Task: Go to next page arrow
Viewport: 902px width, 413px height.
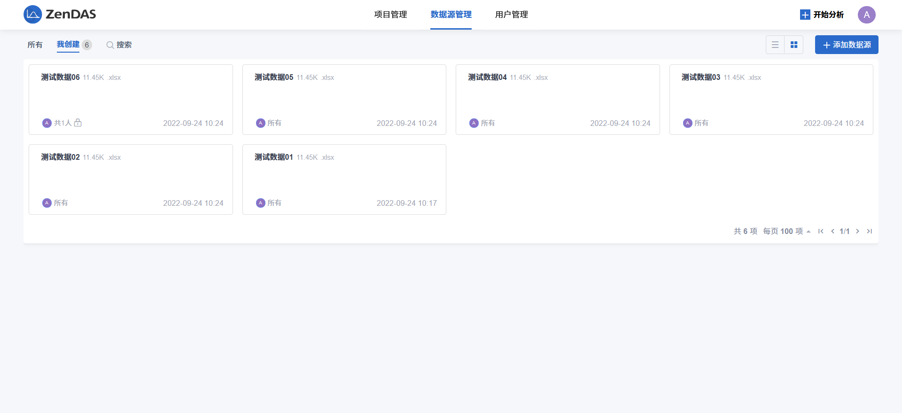Action: 857,231
